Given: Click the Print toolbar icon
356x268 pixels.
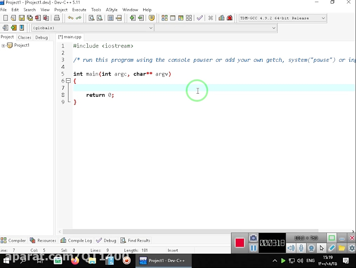Looking at the screenshot, I should [x=57, y=18].
